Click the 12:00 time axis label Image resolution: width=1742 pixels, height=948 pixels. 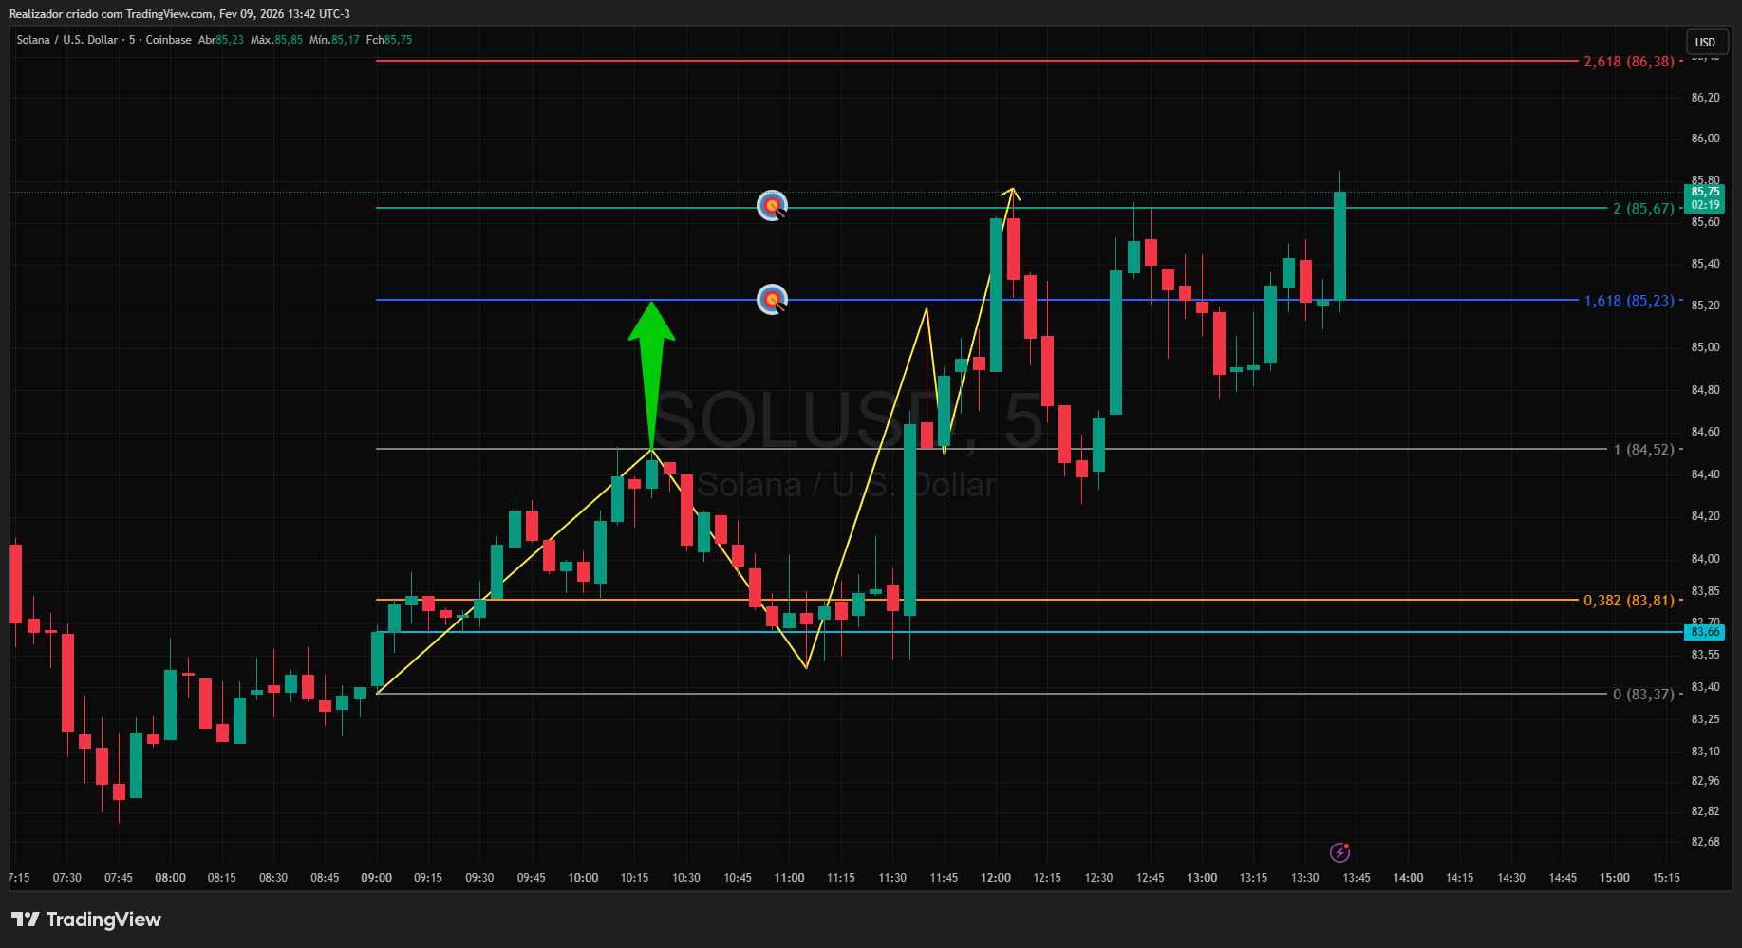coord(996,878)
